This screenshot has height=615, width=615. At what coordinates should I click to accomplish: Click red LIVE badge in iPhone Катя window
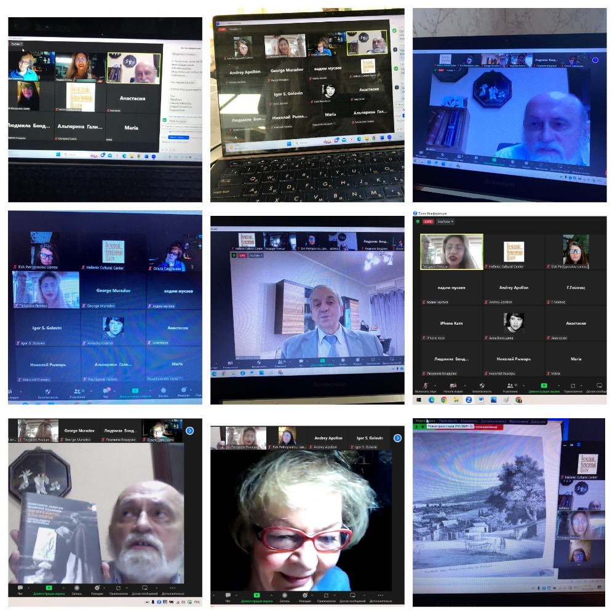coord(428,221)
